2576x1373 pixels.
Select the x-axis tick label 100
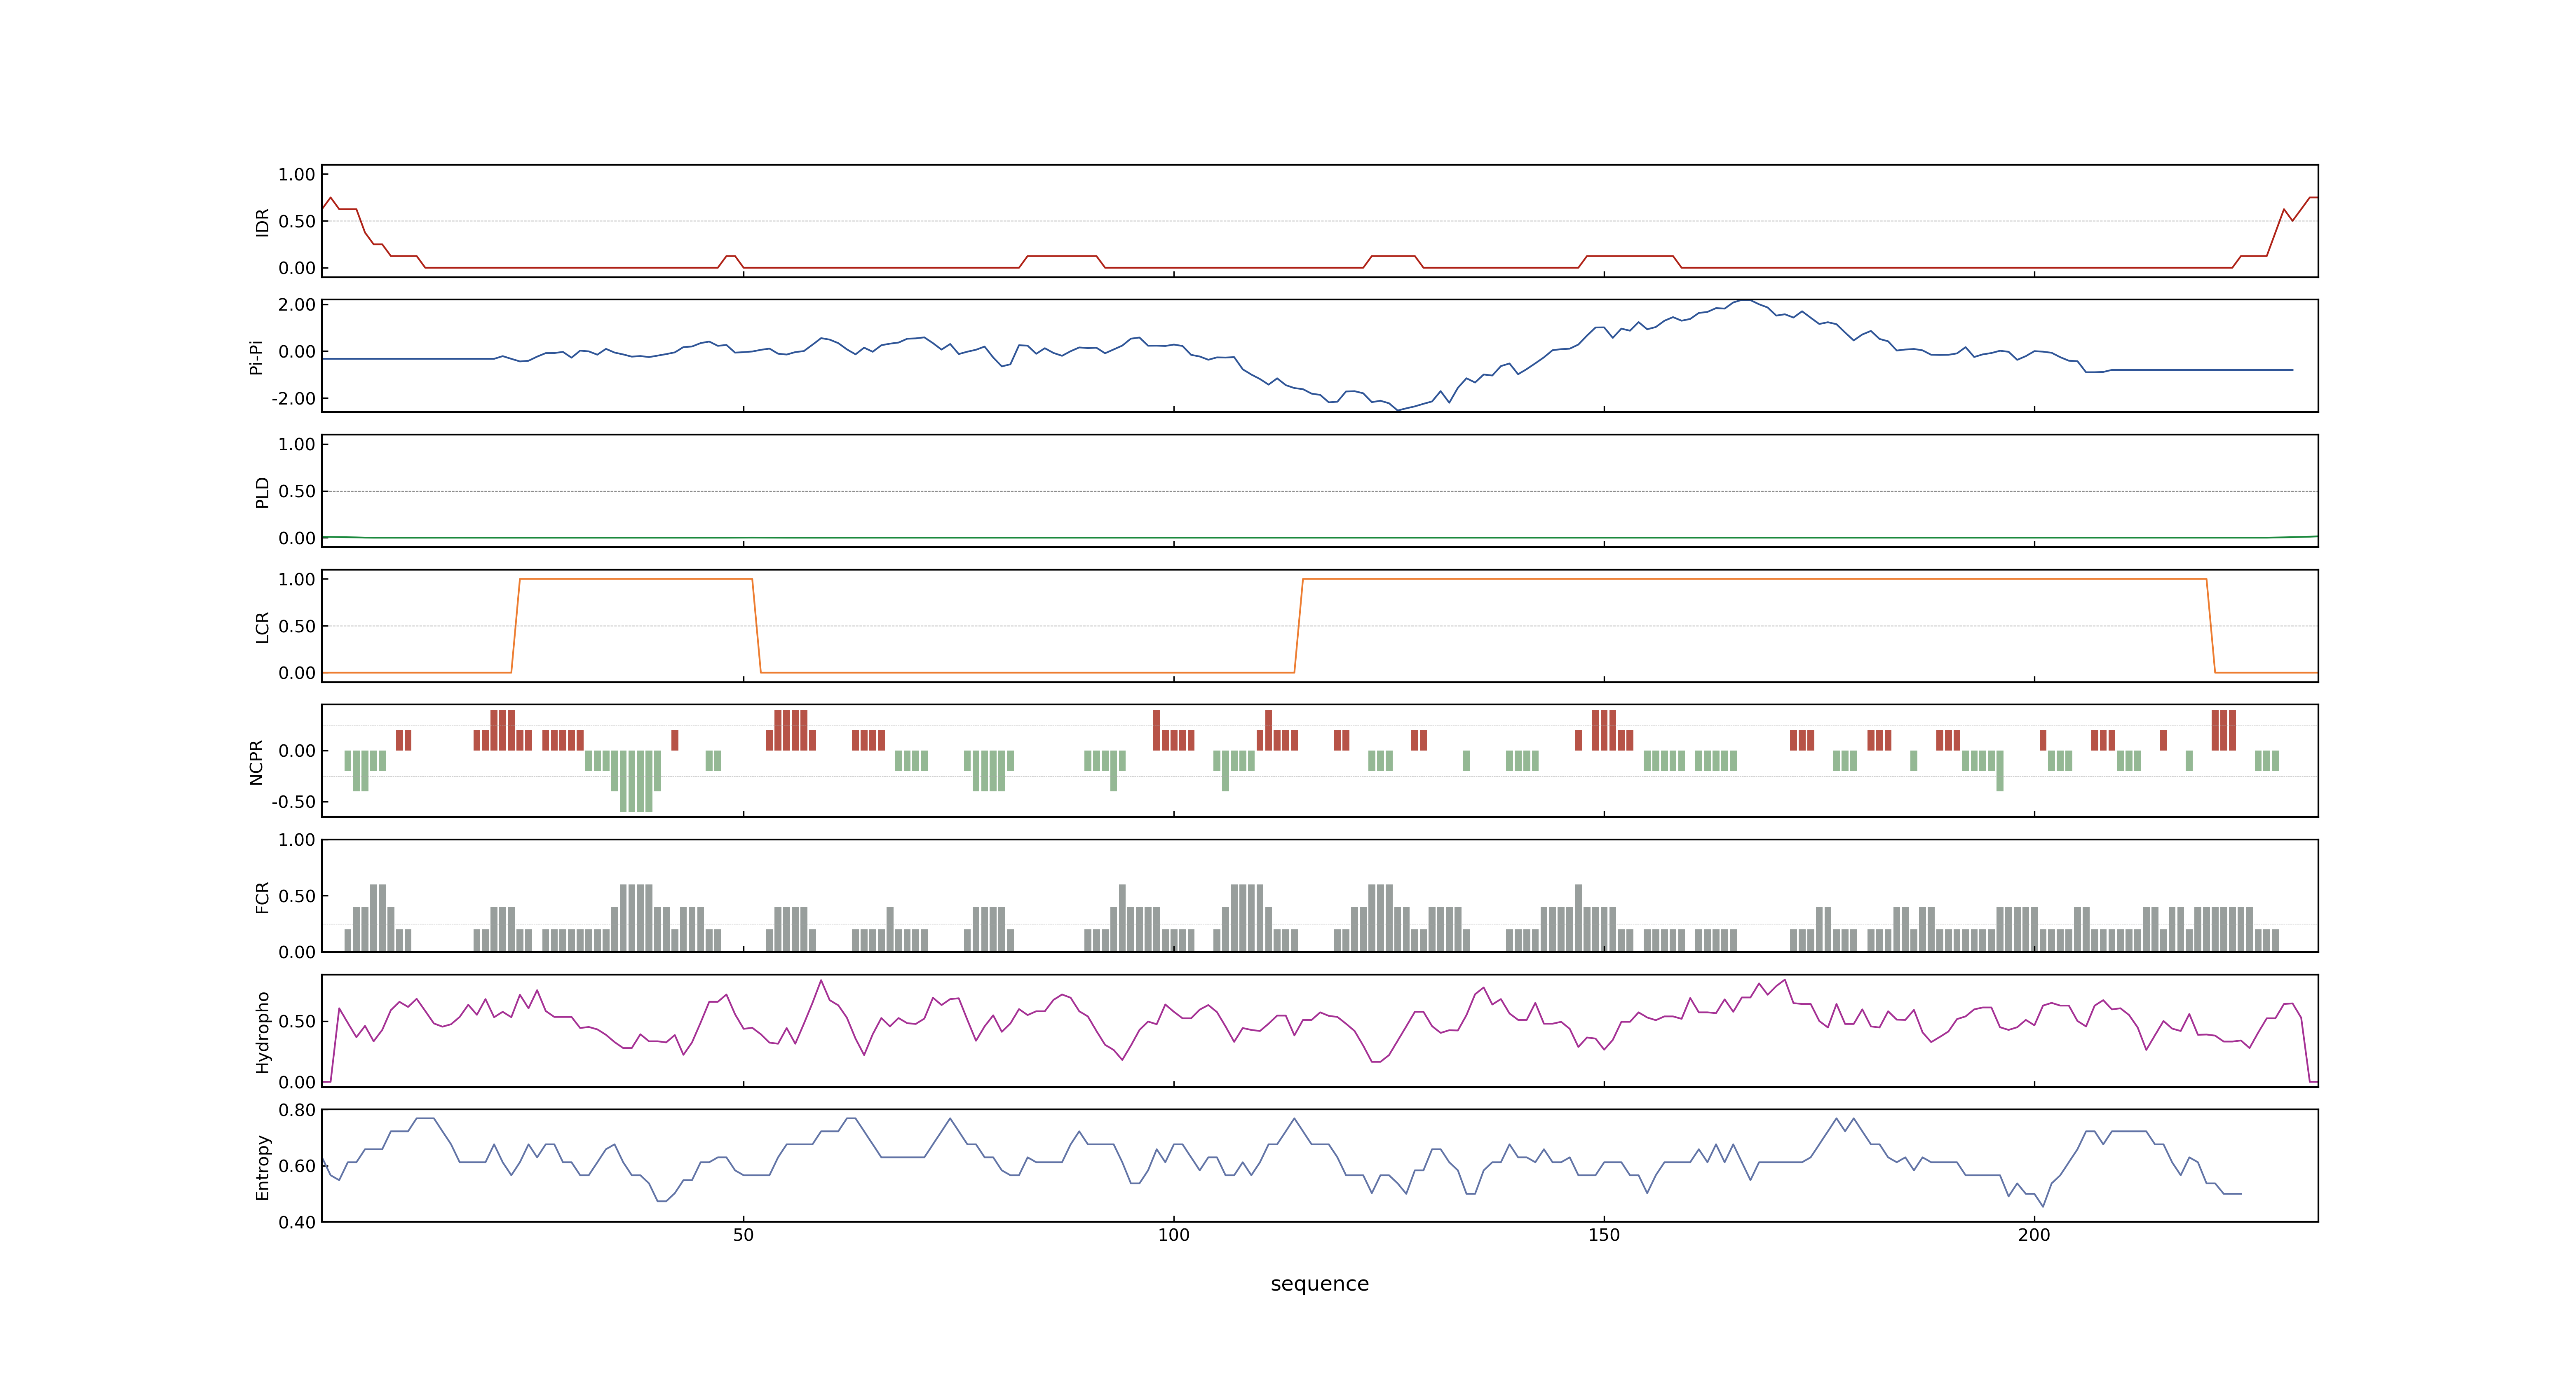tap(1173, 1235)
